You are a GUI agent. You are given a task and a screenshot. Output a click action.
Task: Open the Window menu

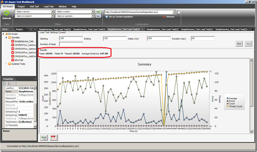63,7
